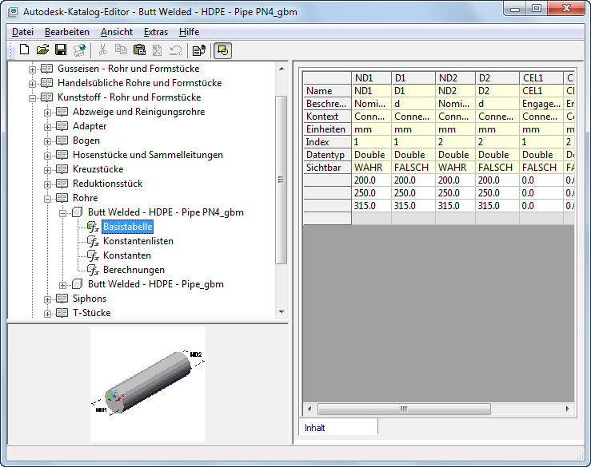Click the book icon beside T-Stücke
Viewport: 591px width, 467px height.
point(62,313)
